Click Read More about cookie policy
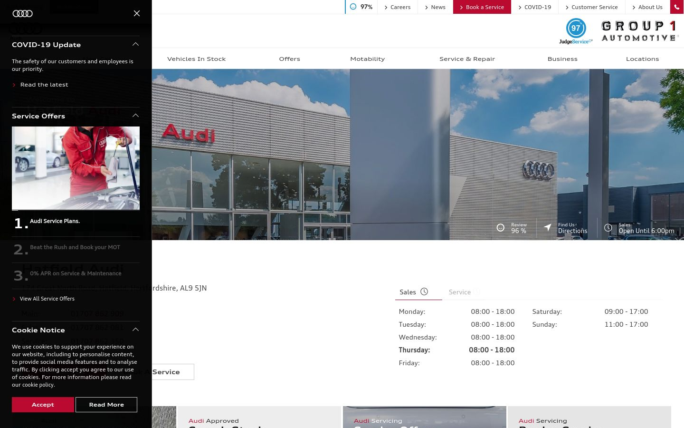684x428 pixels. [x=106, y=405]
